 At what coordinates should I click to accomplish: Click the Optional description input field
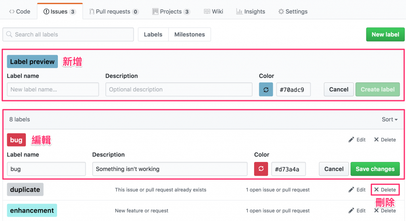[179, 90]
